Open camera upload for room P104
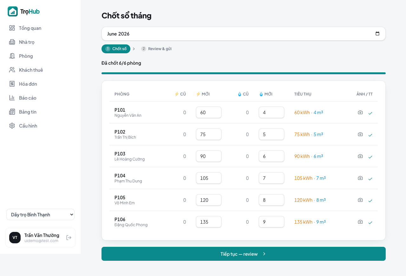The image size is (406, 276). (x=360, y=178)
